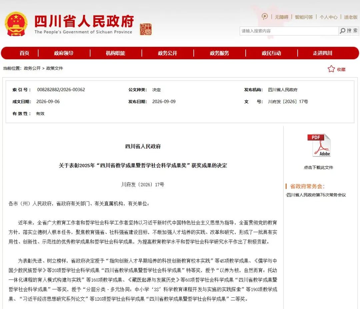This screenshot has height=309, width=360.
Task: Switch to 适老版 version
Action: coord(351,17)
